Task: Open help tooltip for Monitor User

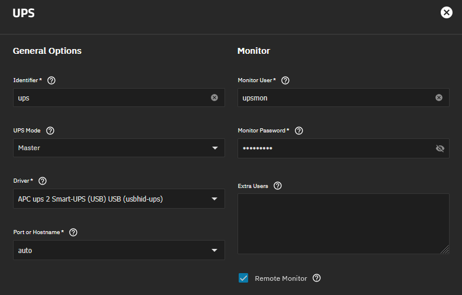Action: (x=285, y=80)
